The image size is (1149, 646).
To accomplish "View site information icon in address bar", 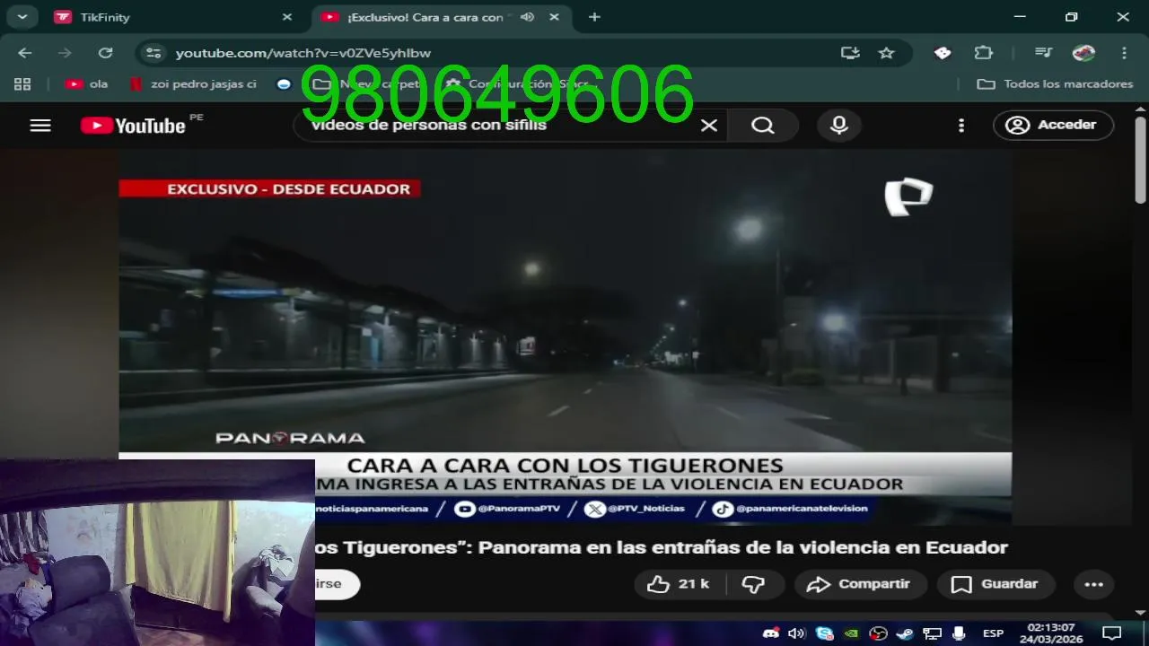I will 153,53.
